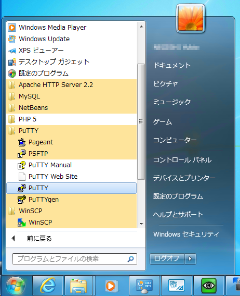240x296 pixels.
Task: Click the PuTTY Web Site page icon
Action: tap(22, 177)
